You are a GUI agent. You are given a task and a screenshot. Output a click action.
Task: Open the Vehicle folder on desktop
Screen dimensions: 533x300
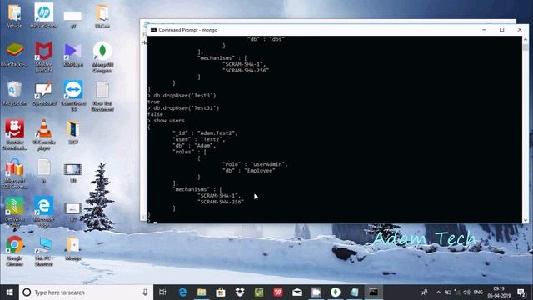click(14, 16)
